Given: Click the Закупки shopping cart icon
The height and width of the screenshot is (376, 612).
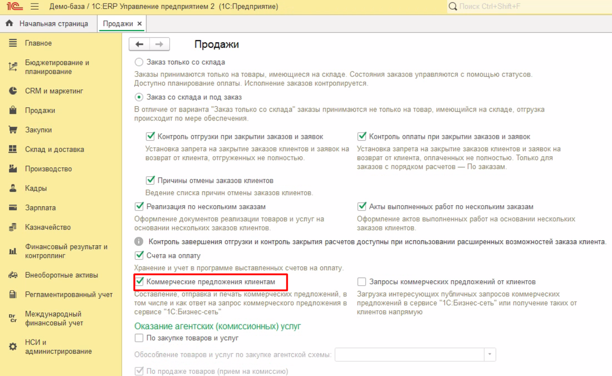Looking at the screenshot, I should tap(13, 130).
